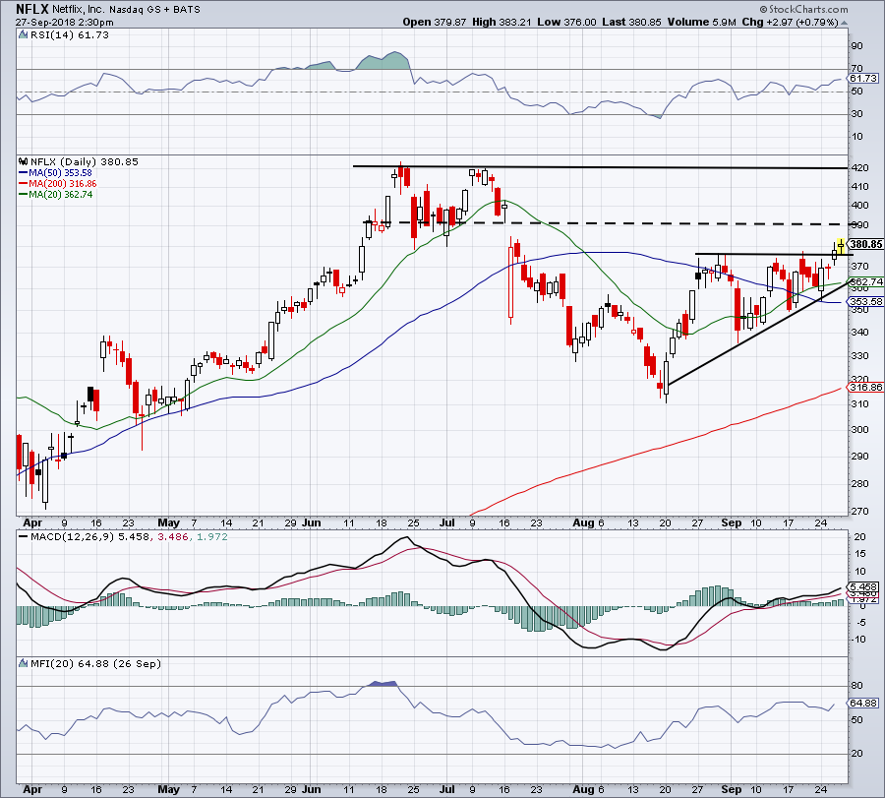Select the green MA(20) legend line swatch
The height and width of the screenshot is (798, 885).
point(24,195)
